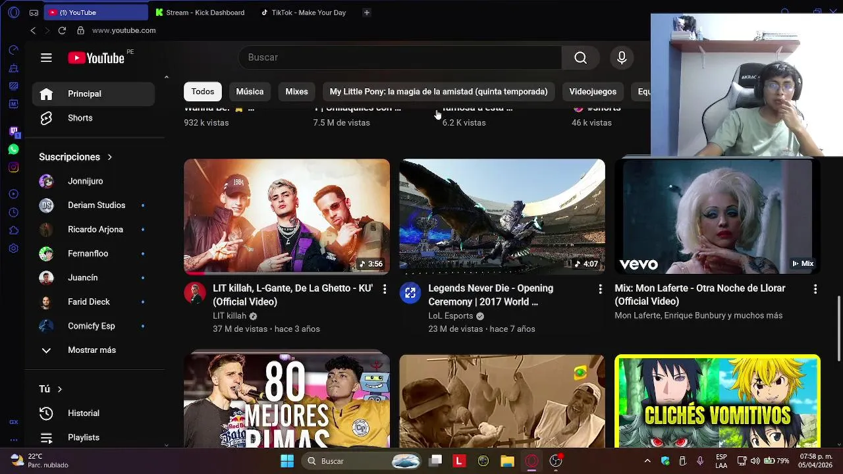Go to Principal in YouTube sidebar
Image resolution: width=843 pixels, height=474 pixels.
coord(94,94)
